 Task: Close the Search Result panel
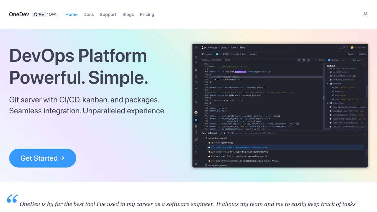[365, 133]
